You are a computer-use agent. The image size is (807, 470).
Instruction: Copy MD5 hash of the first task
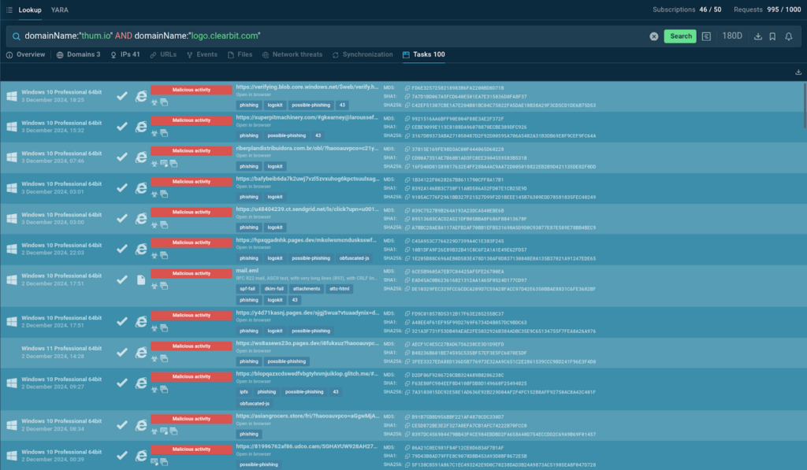pyautogui.click(x=407, y=88)
